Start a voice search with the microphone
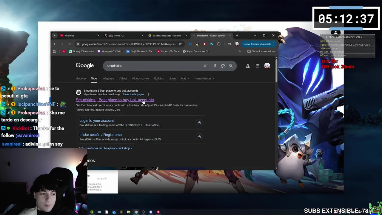Viewport: 382px width, 215px height. pos(215,66)
